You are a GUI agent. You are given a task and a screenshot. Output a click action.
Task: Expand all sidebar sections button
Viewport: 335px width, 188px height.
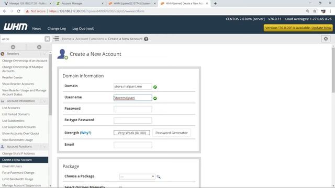[13, 47]
